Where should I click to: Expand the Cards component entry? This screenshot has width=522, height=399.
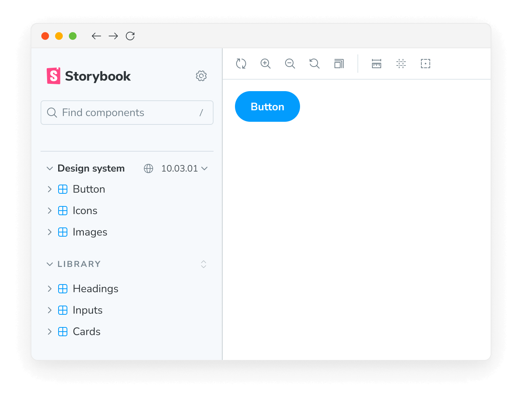pos(49,331)
